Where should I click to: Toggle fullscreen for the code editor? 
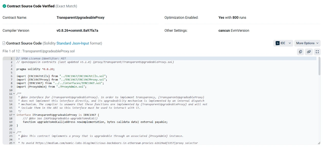click(x=317, y=52)
